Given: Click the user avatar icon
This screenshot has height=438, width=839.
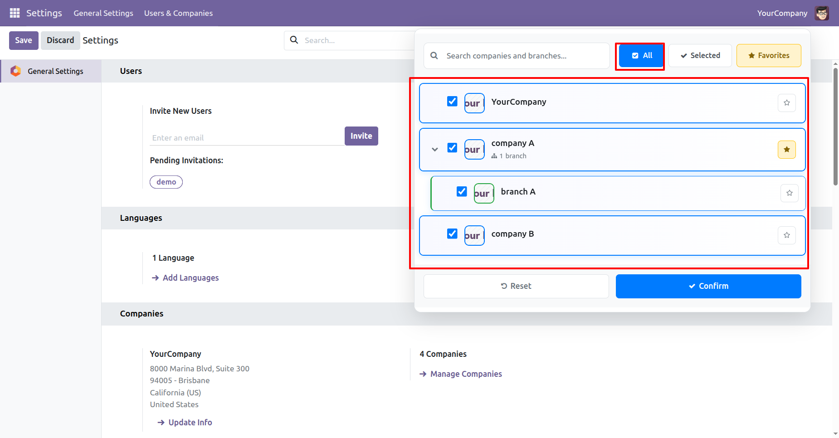Looking at the screenshot, I should [x=822, y=13].
